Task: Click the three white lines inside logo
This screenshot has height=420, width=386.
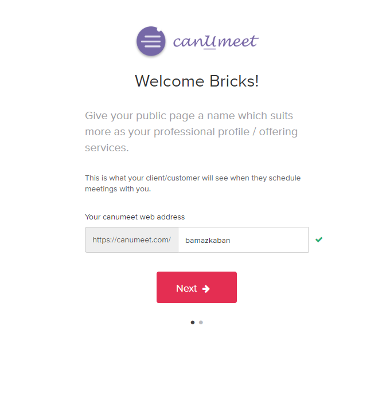Action: pos(151,41)
